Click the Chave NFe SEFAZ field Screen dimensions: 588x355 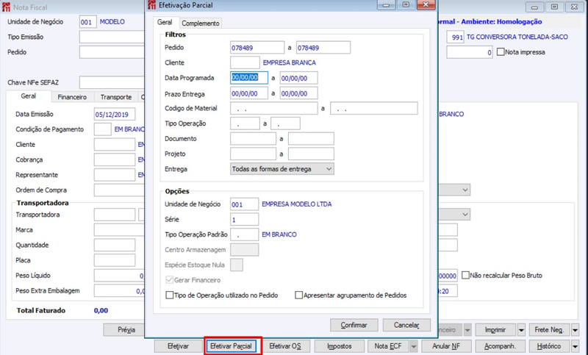112,82
